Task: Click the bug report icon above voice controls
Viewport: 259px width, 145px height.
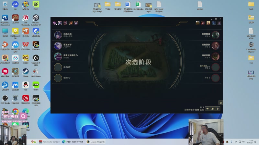Action: [x=220, y=103]
